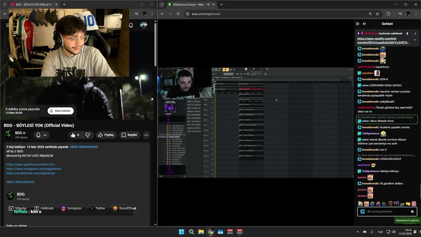Image resolution: width=421 pixels, height=237 pixels.
Task: Open a new tab in the YouTube window
Action: click(x=64, y=5)
